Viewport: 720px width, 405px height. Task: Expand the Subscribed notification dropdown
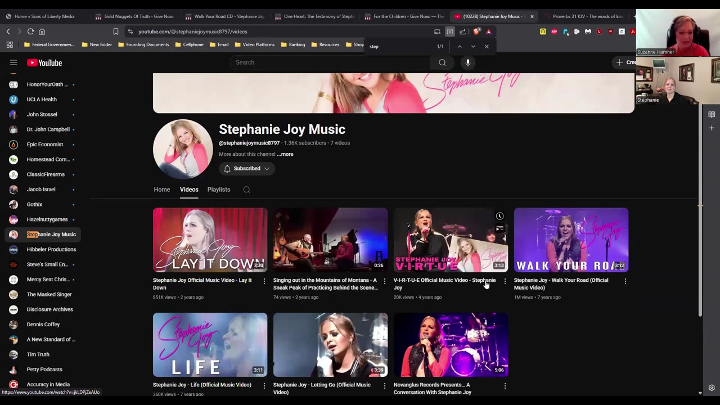point(247,168)
